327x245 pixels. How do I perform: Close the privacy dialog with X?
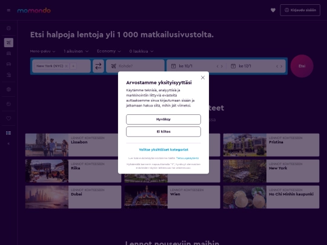point(203,77)
